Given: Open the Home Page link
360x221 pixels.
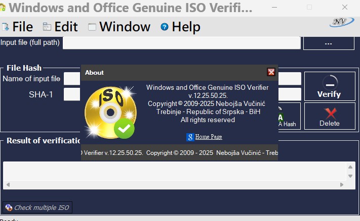Looking at the screenshot, I should [x=209, y=137].
